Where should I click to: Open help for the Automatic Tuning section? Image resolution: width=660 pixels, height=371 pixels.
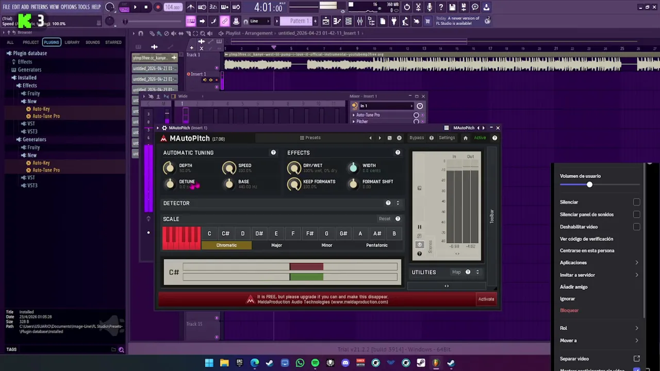[273, 153]
